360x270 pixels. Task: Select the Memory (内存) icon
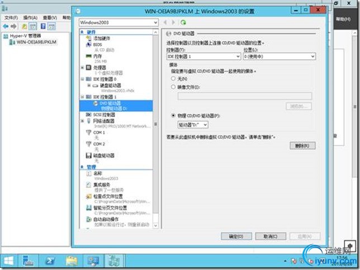point(89,56)
